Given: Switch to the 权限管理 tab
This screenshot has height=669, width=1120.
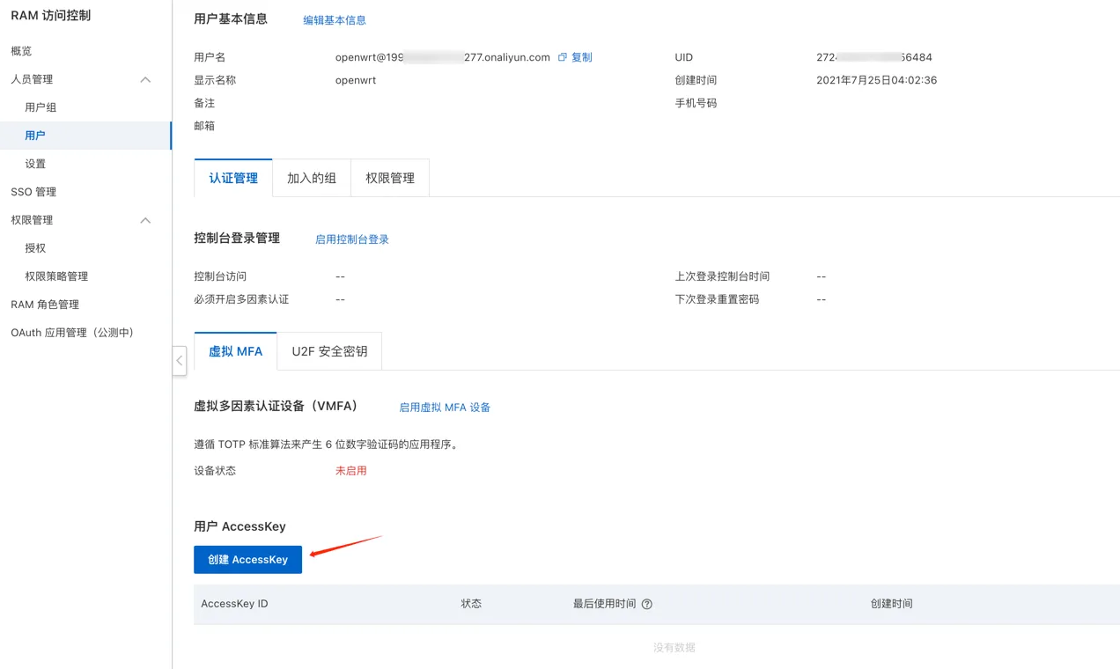Looking at the screenshot, I should tap(390, 178).
